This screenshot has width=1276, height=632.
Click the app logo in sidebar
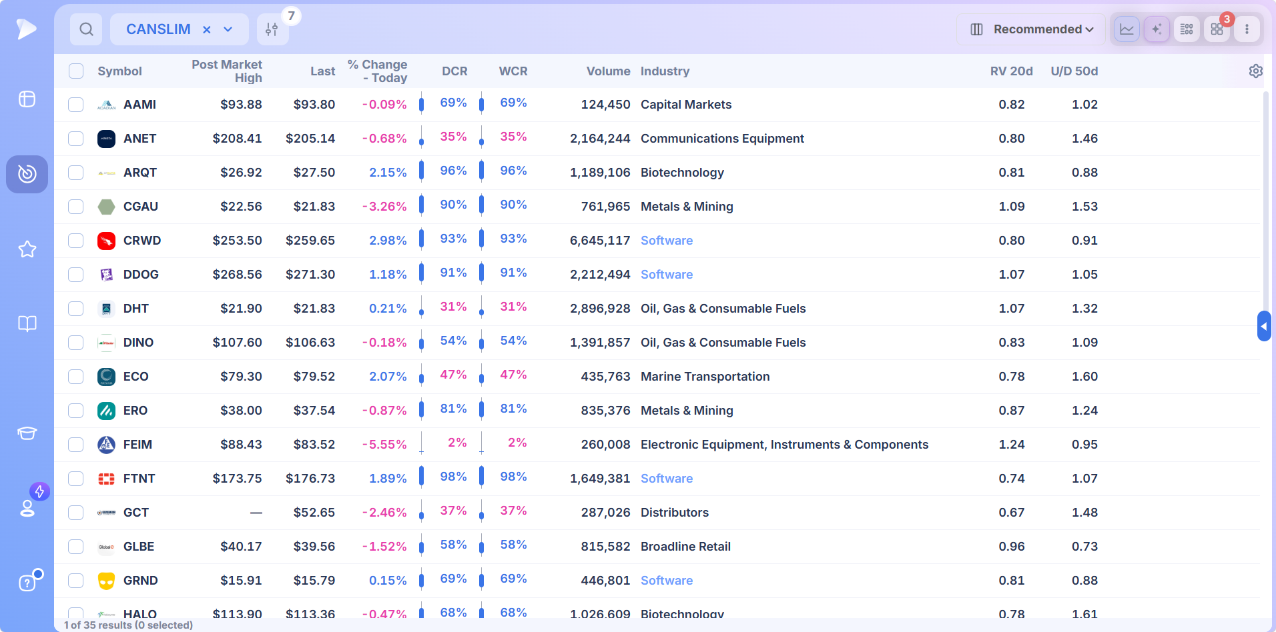pyautogui.click(x=27, y=29)
